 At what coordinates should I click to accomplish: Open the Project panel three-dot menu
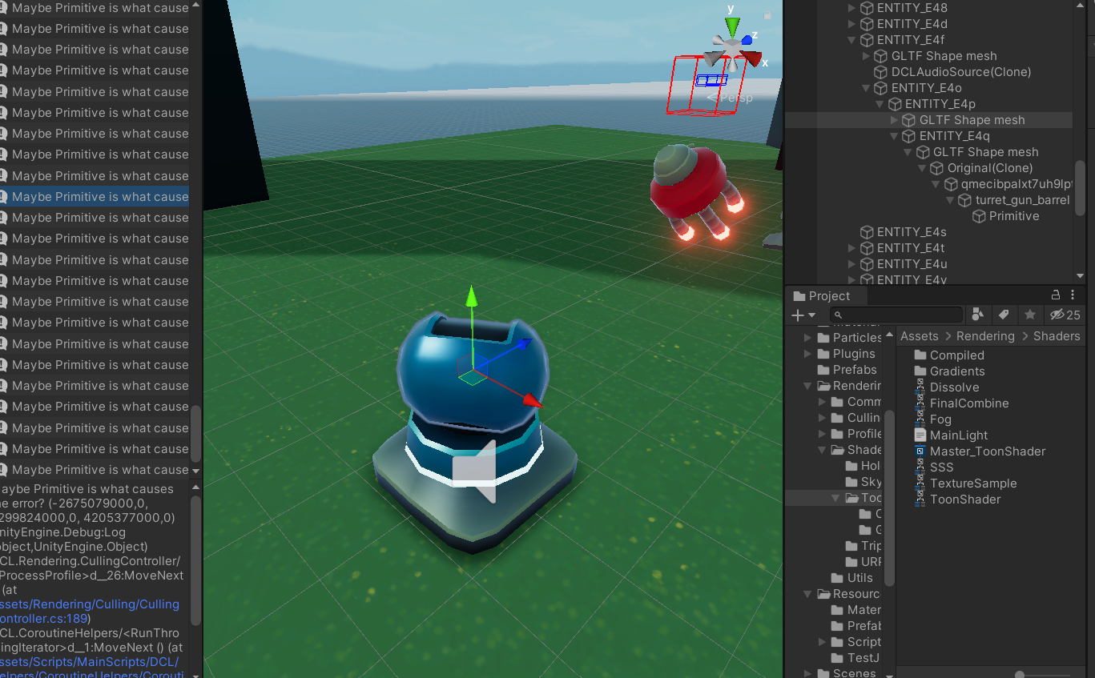tap(1073, 295)
